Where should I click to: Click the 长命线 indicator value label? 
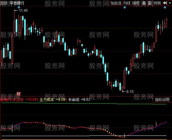click(x=79, y=100)
